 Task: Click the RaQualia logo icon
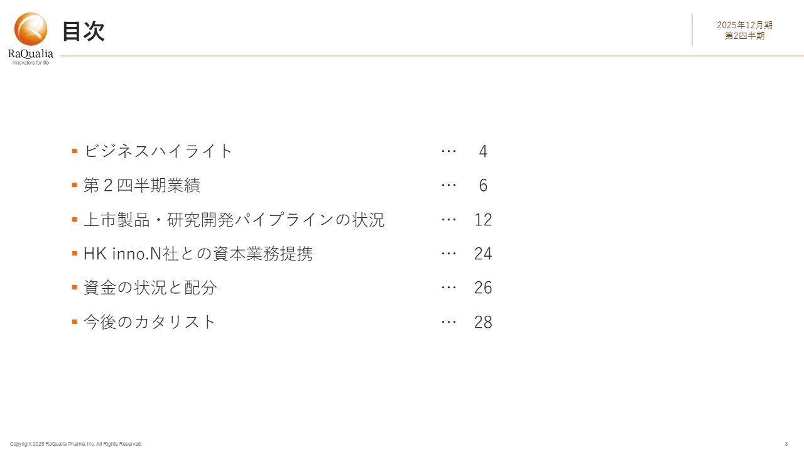[x=31, y=30]
